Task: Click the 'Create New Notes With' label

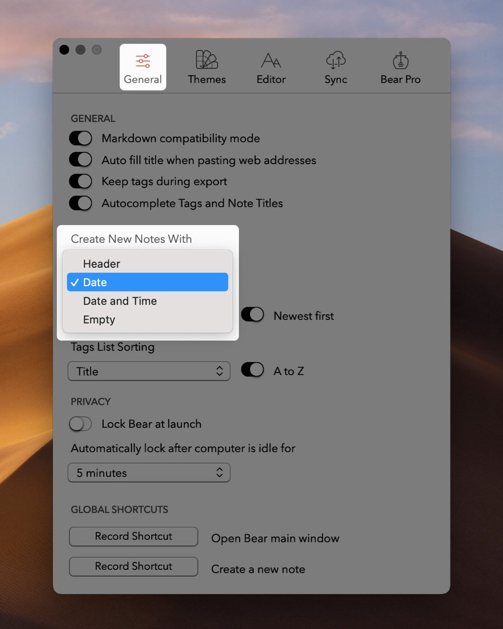Action: coord(131,239)
